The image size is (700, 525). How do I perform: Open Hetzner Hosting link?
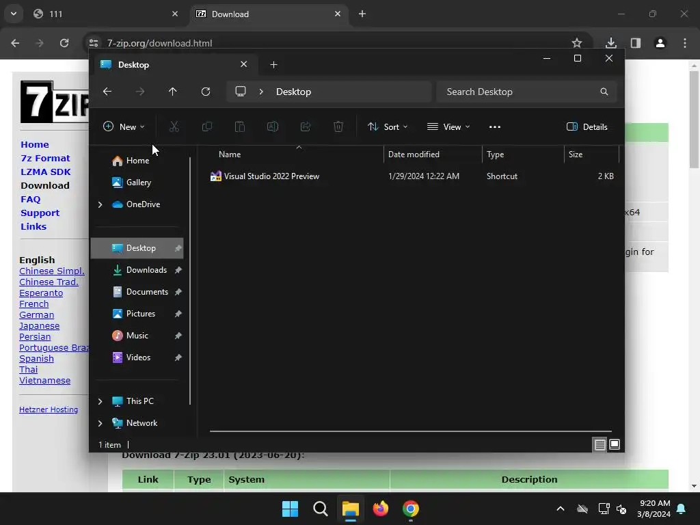tap(49, 409)
